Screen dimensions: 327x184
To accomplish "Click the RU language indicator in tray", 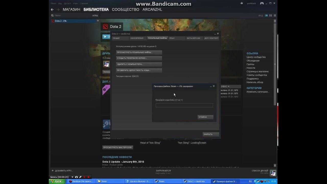I will click(x=250, y=181).
